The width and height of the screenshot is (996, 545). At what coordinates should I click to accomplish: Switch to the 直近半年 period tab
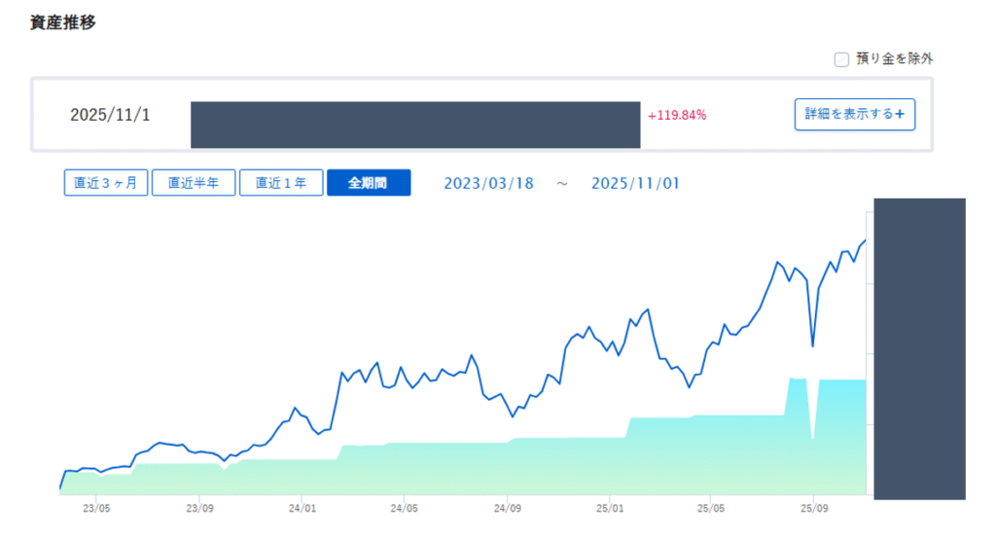[194, 183]
